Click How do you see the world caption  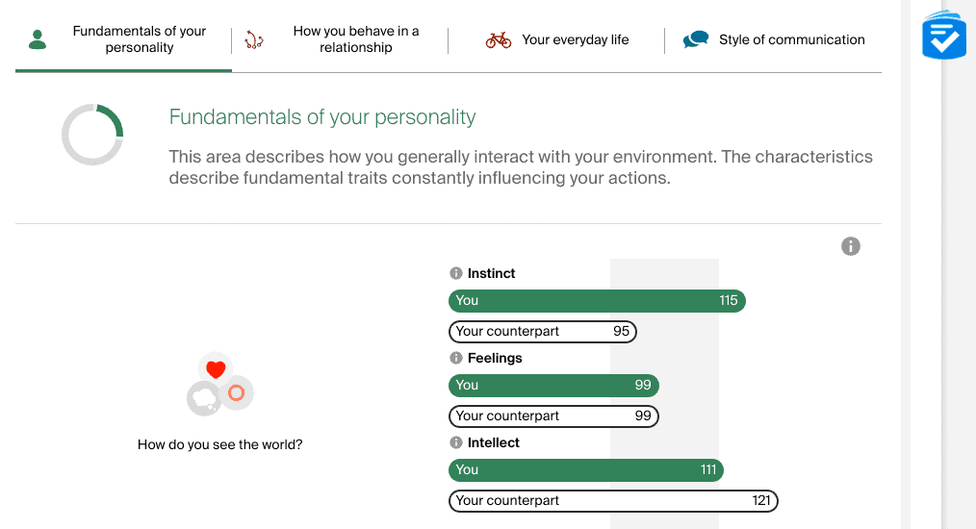pos(219,444)
